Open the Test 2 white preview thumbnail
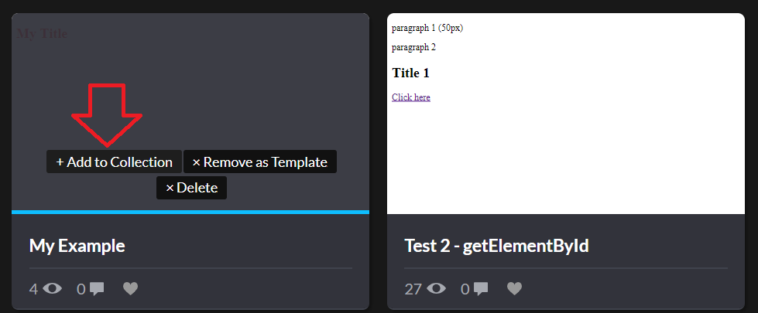Screen dimensions: 758x313 [566, 114]
